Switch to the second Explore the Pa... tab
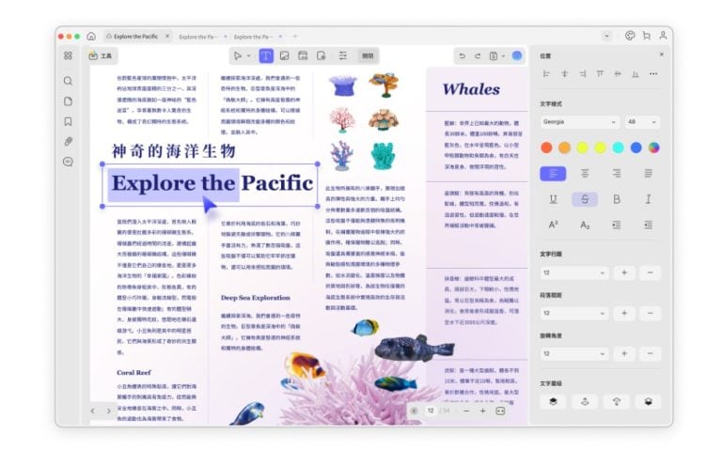Screen dimensions: 722x450 (x=196, y=36)
